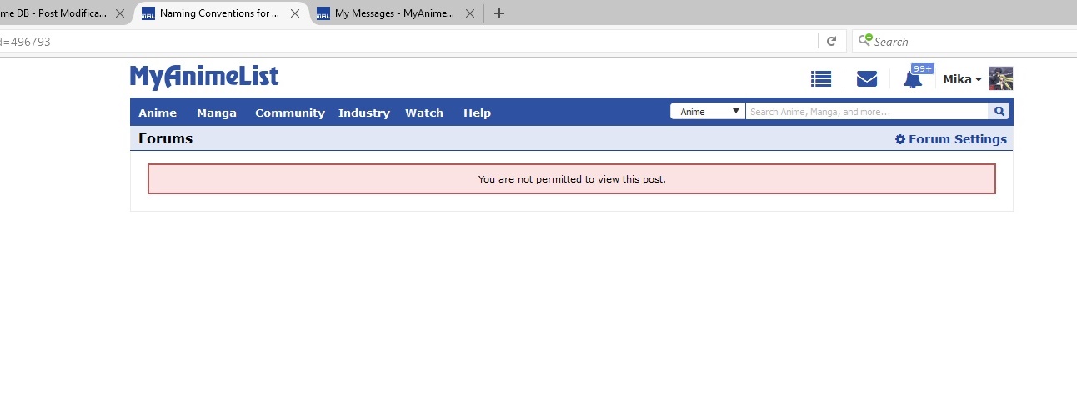The image size is (1077, 412).
Task: Click the user profile avatar image
Action: 1000,78
